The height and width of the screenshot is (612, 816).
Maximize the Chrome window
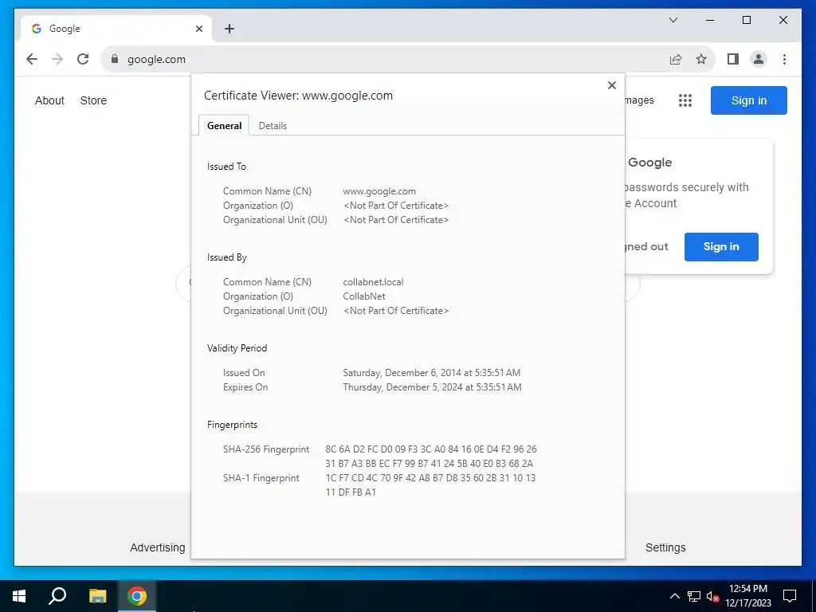[746, 20]
